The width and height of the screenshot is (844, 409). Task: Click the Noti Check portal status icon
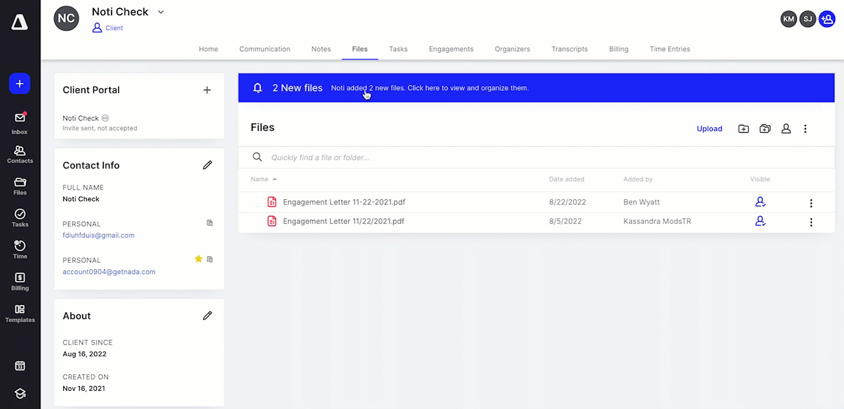tap(105, 118)
